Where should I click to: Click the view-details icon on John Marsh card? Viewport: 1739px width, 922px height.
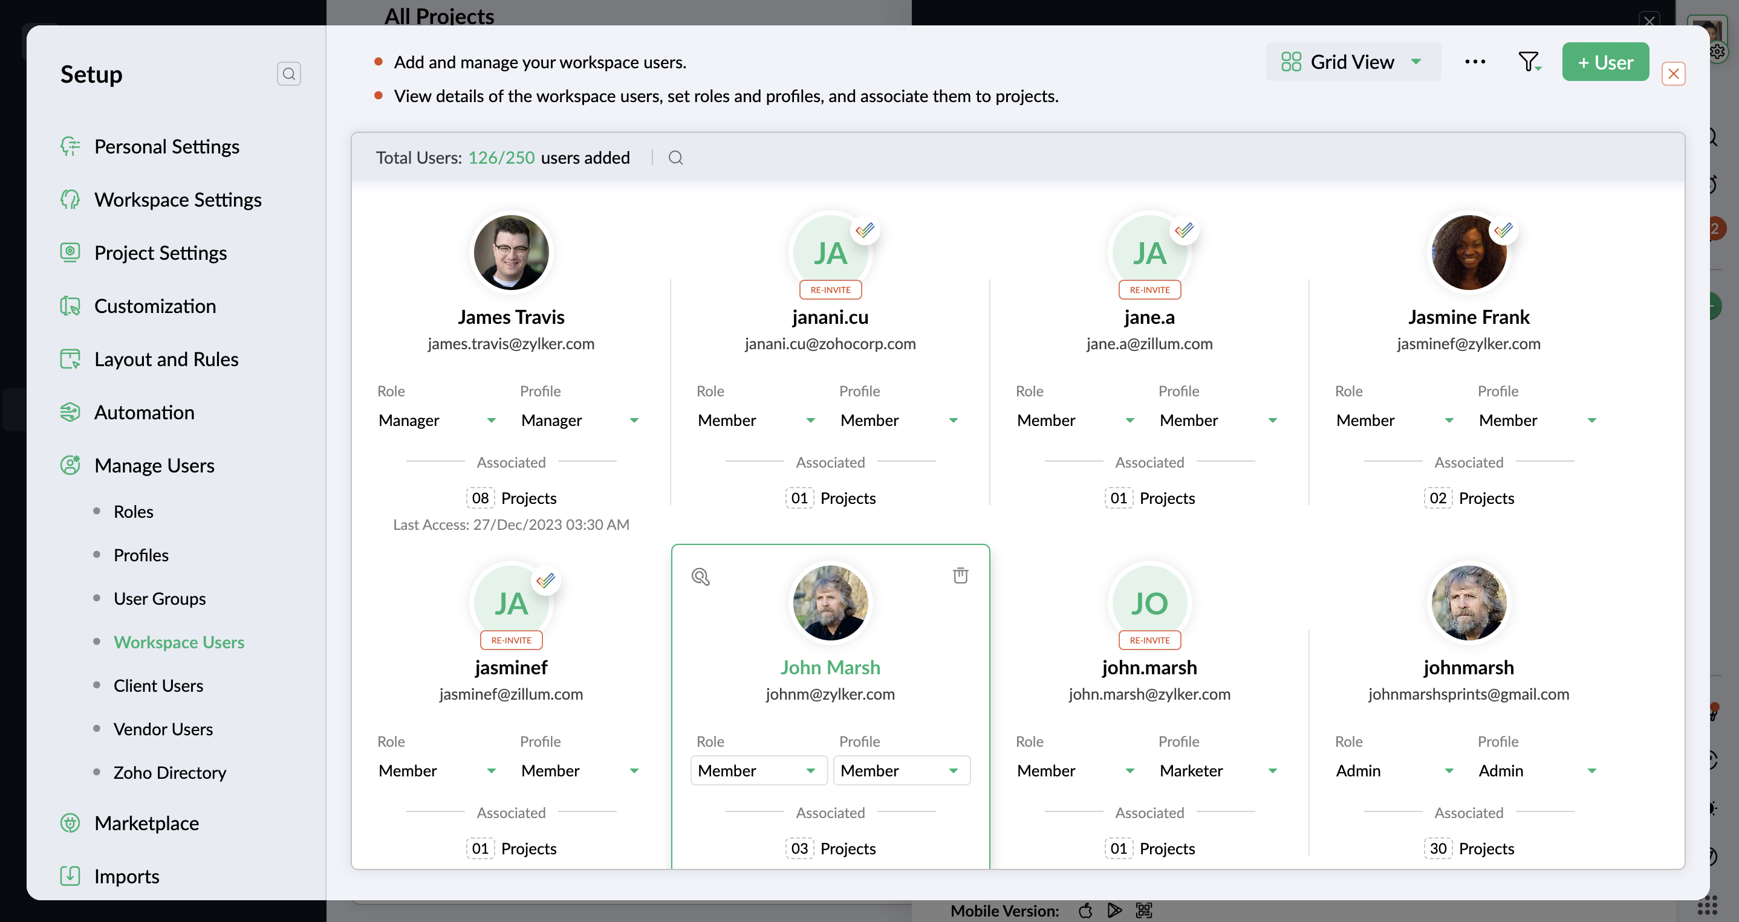tap(700, 576)
